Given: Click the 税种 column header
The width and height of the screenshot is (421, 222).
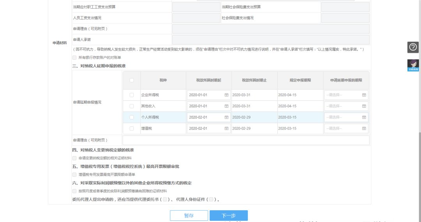Looking at the screenshot, I should click(x=163, y=80).
